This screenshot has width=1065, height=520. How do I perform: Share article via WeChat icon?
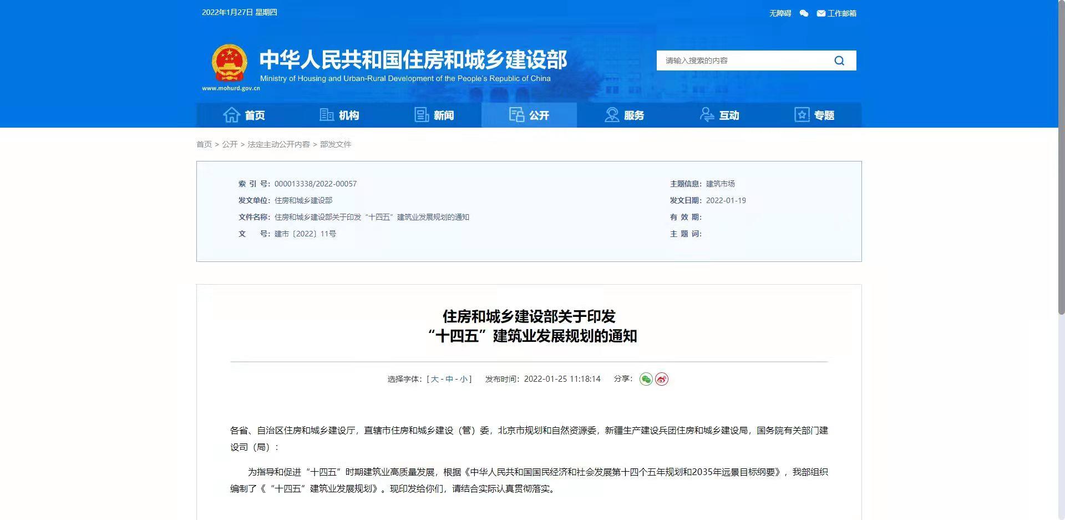point(646,379)
